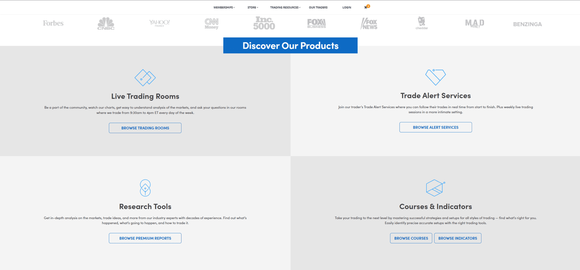580x270 pixels.
Task: Click the CNBC peacock logo
Action: 106,23
